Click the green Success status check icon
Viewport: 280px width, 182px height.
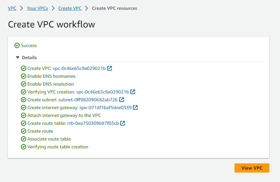(17, 46)
